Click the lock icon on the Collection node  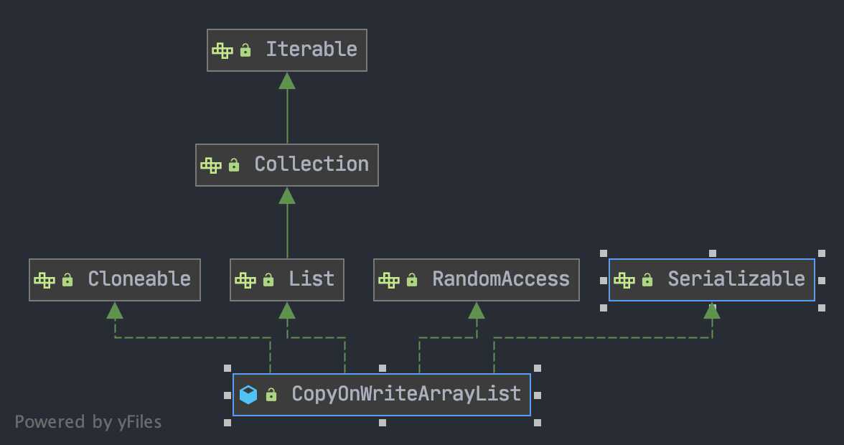tap(234, 165)
